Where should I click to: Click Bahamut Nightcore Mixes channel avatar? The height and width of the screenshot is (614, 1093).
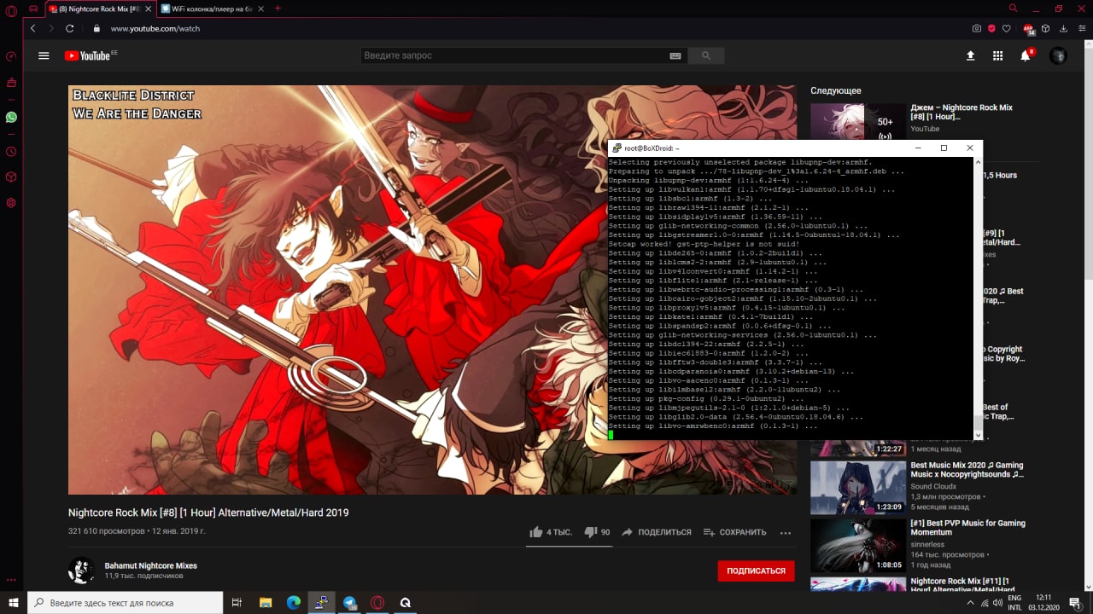[x=81, y=571]
